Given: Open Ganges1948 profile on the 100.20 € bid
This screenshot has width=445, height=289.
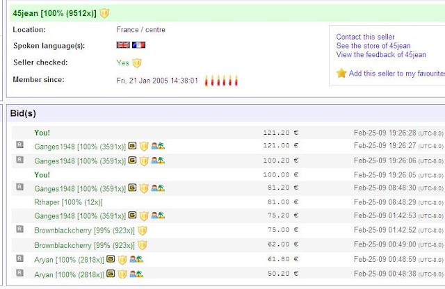Looking at the screenshot, I should 80,161.
